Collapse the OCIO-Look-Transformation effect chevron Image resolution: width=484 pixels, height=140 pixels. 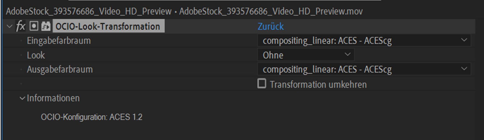pyautogui.click(x=10, y=26)
